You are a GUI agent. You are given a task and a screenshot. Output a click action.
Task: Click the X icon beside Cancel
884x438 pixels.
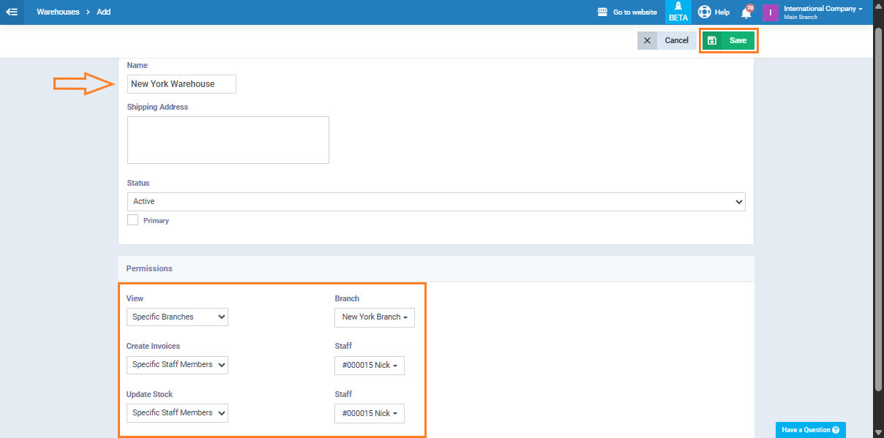pyautogui.click(x=647, y=41)
